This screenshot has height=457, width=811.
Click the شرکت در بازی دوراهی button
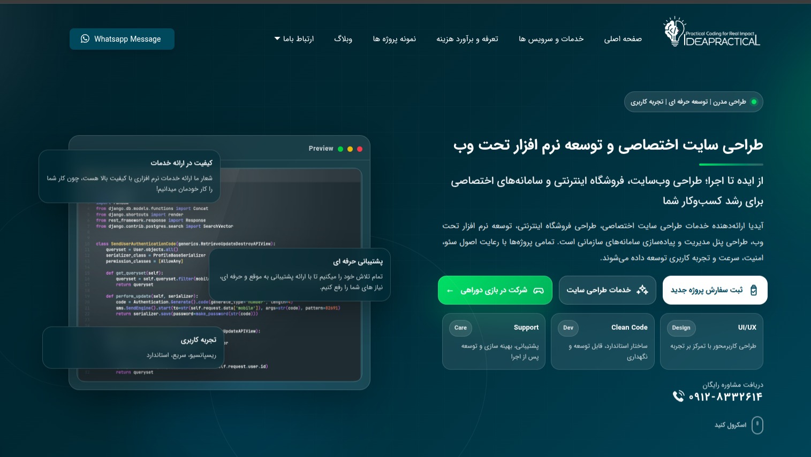coord(495,290)
